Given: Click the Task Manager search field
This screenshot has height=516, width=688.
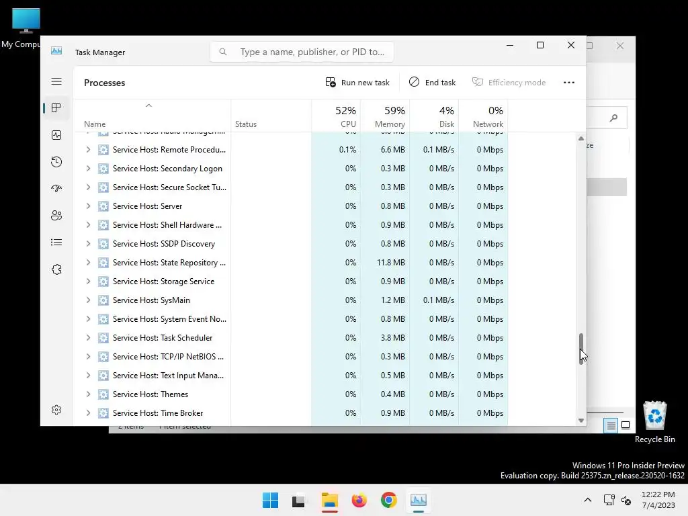Looking at the screenshot, I should coord(302,52).
